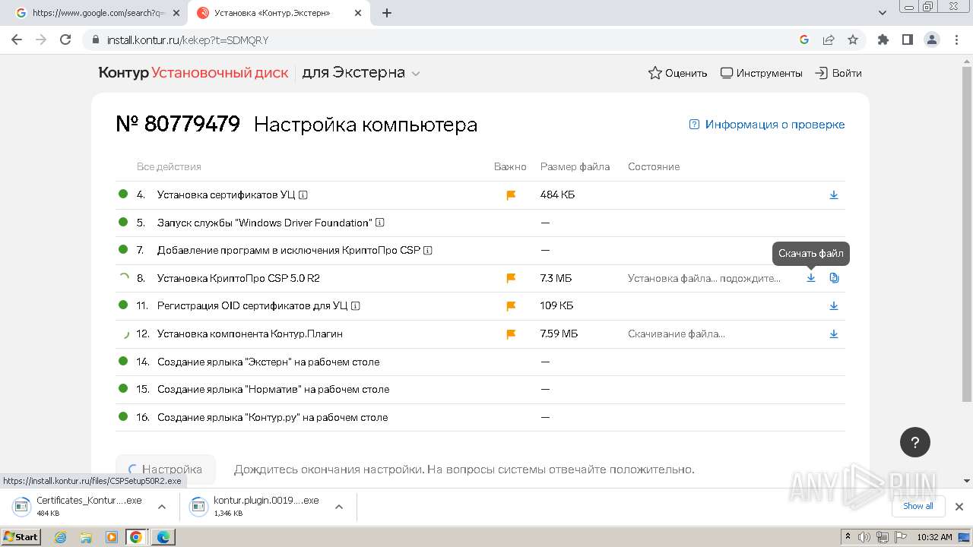973x547 pixels.
Task: Open the round help question-mark button
Action: 915,442
